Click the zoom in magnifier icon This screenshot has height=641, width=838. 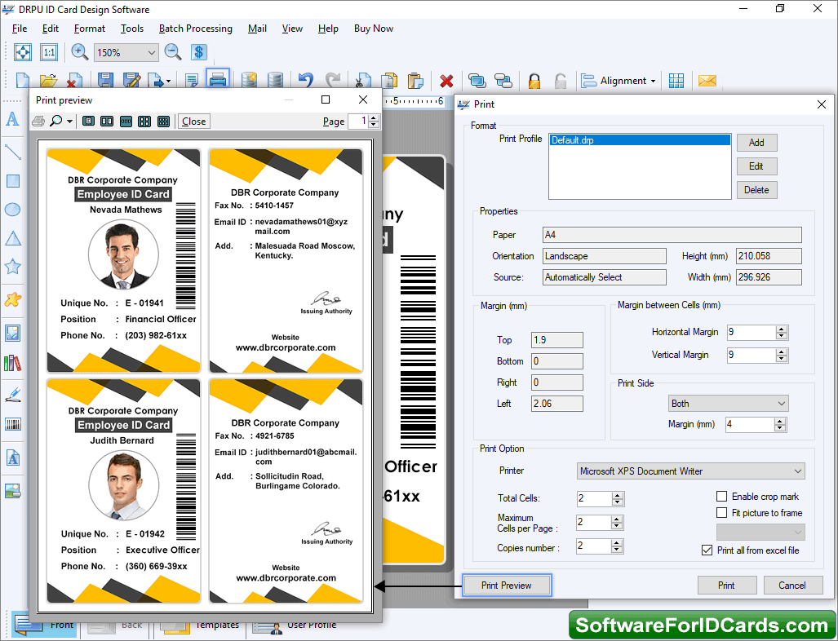pyautogui.click(x=80, y=52)
